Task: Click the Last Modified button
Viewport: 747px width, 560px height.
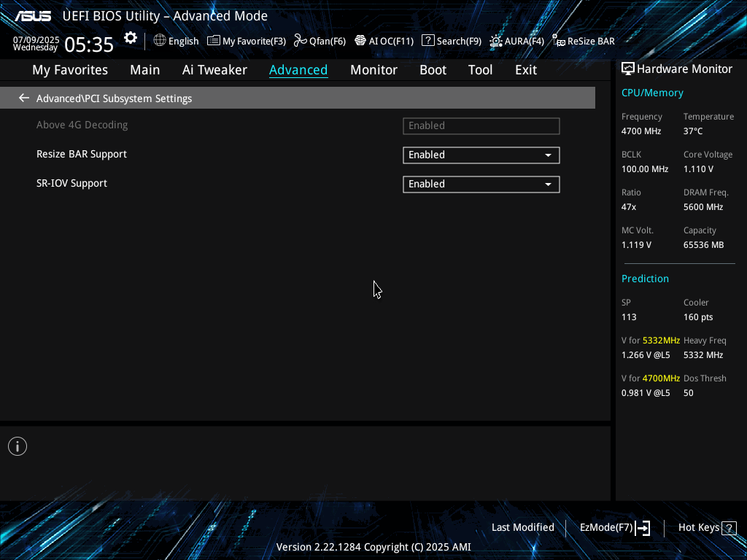Action: click(x=522, y=527)
